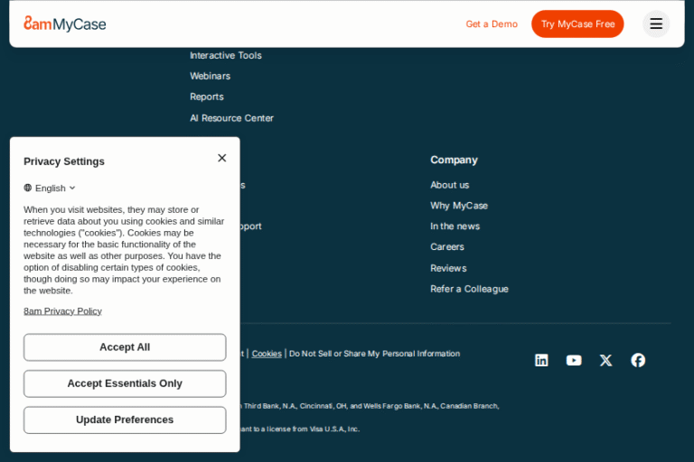Select Get a Demo link
This screenshot has width=694, height=462.
(x=492, y=24)
